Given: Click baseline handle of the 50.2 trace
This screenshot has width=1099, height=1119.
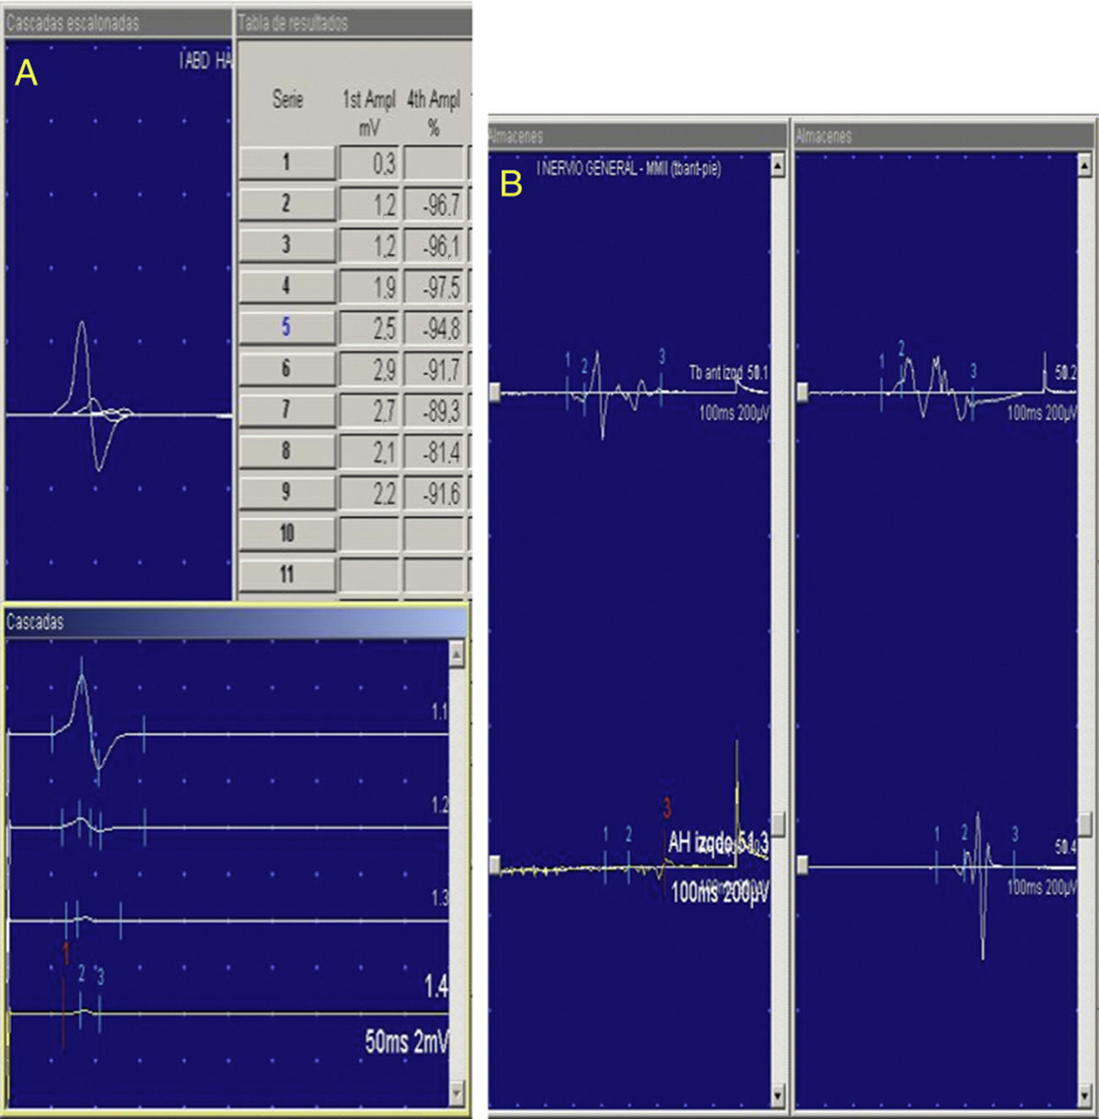Looking at the screenshot, I should 802,392.
